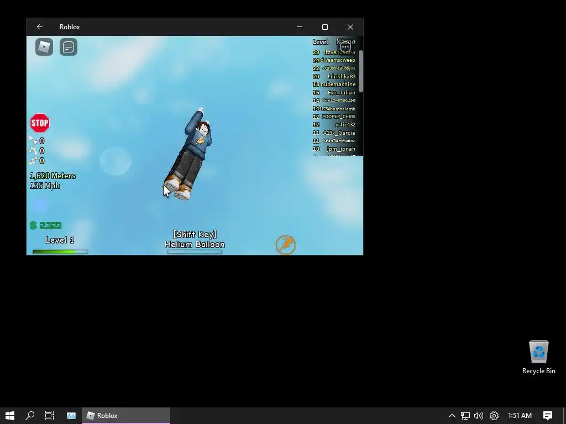Tap the orange running sprint icon
This screenshot has width=566, height=424.
(286, 245)
